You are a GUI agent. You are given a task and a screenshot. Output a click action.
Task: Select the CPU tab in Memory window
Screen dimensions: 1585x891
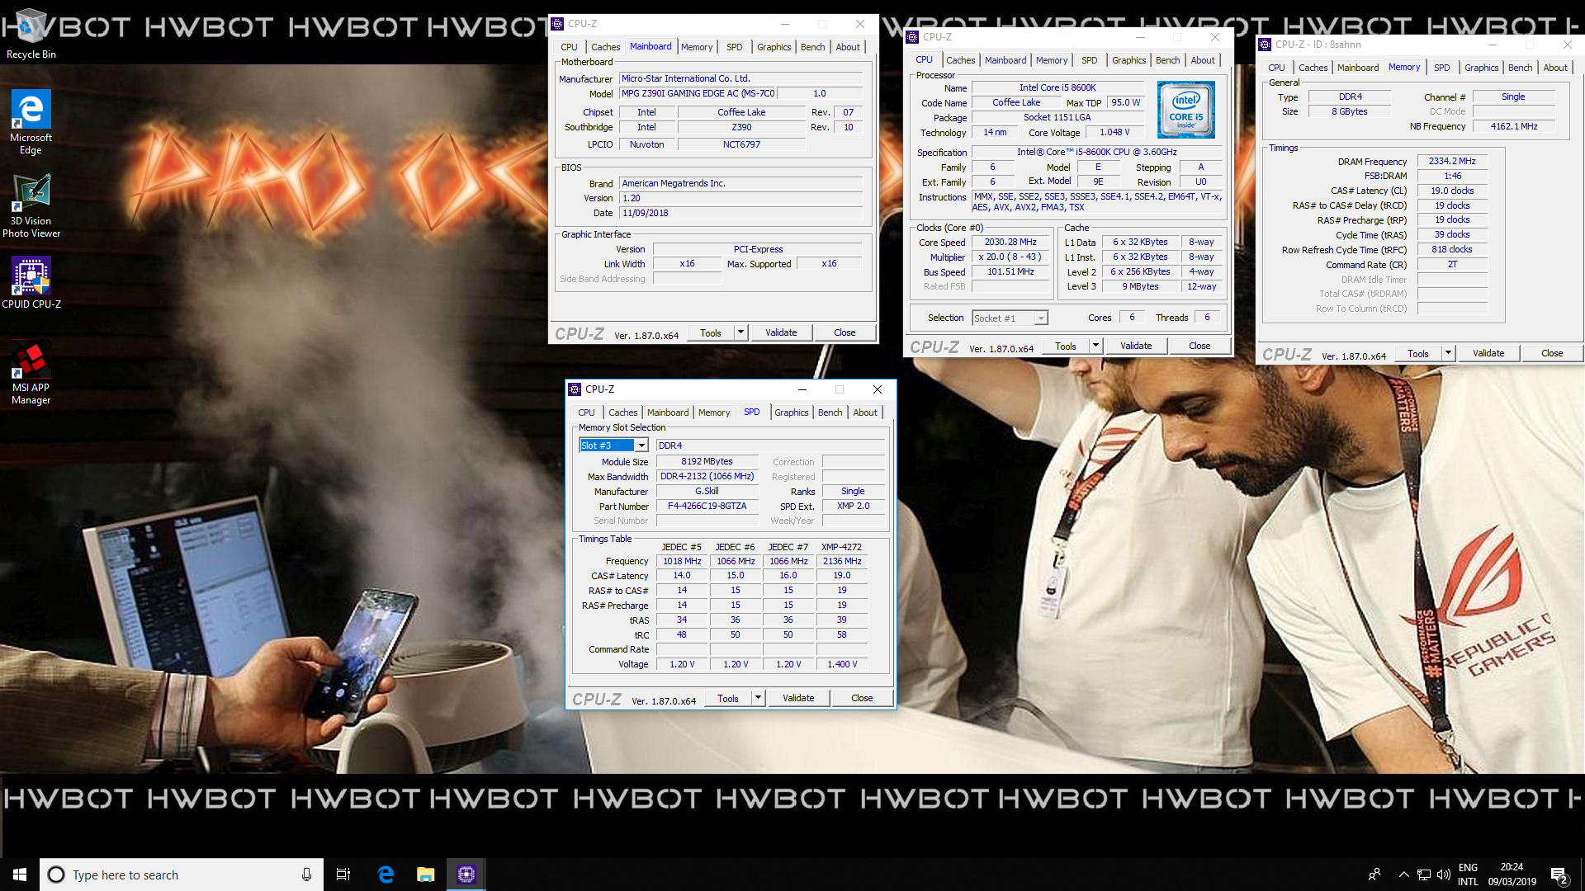[1276, 68]
